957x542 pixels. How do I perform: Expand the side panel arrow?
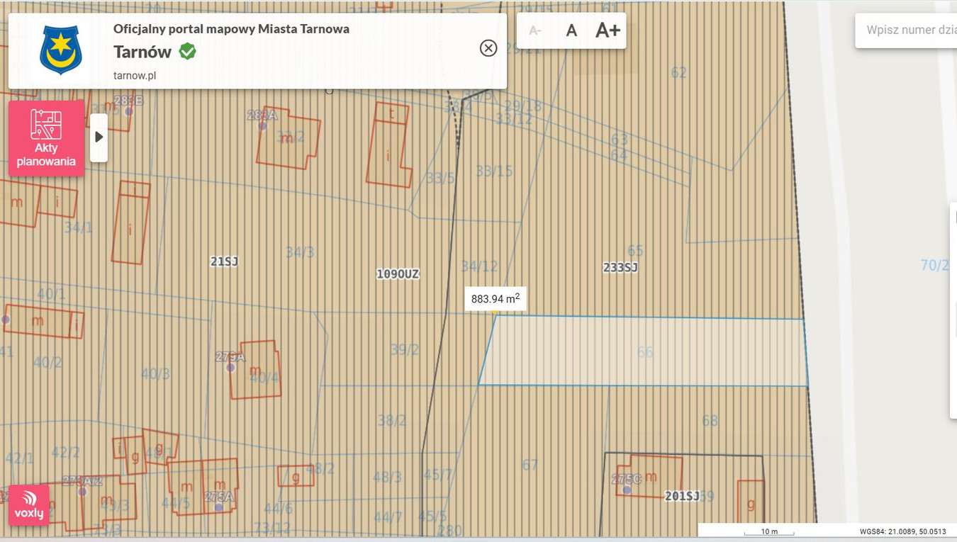tap(99, 137)
